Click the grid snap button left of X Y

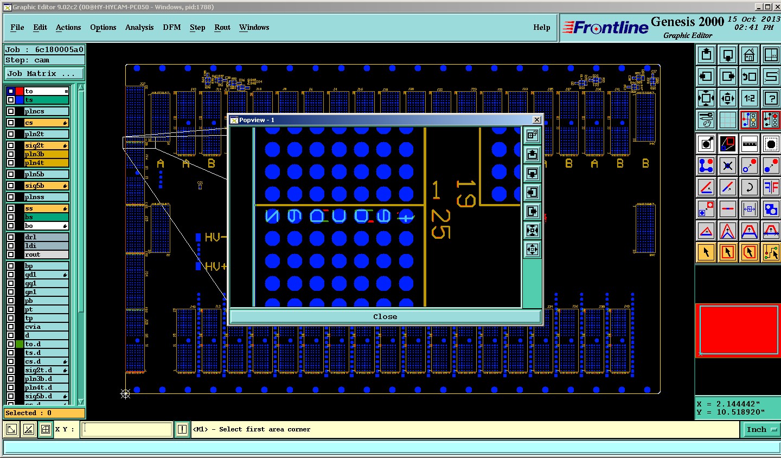(46, 429)
